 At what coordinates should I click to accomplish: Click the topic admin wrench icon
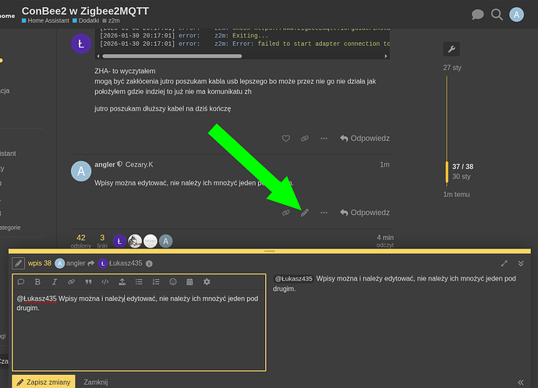coord(451,49)
